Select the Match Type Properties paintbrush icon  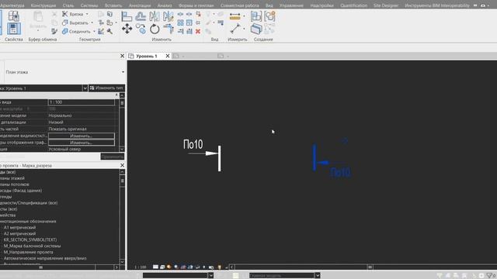click(54, 31)
